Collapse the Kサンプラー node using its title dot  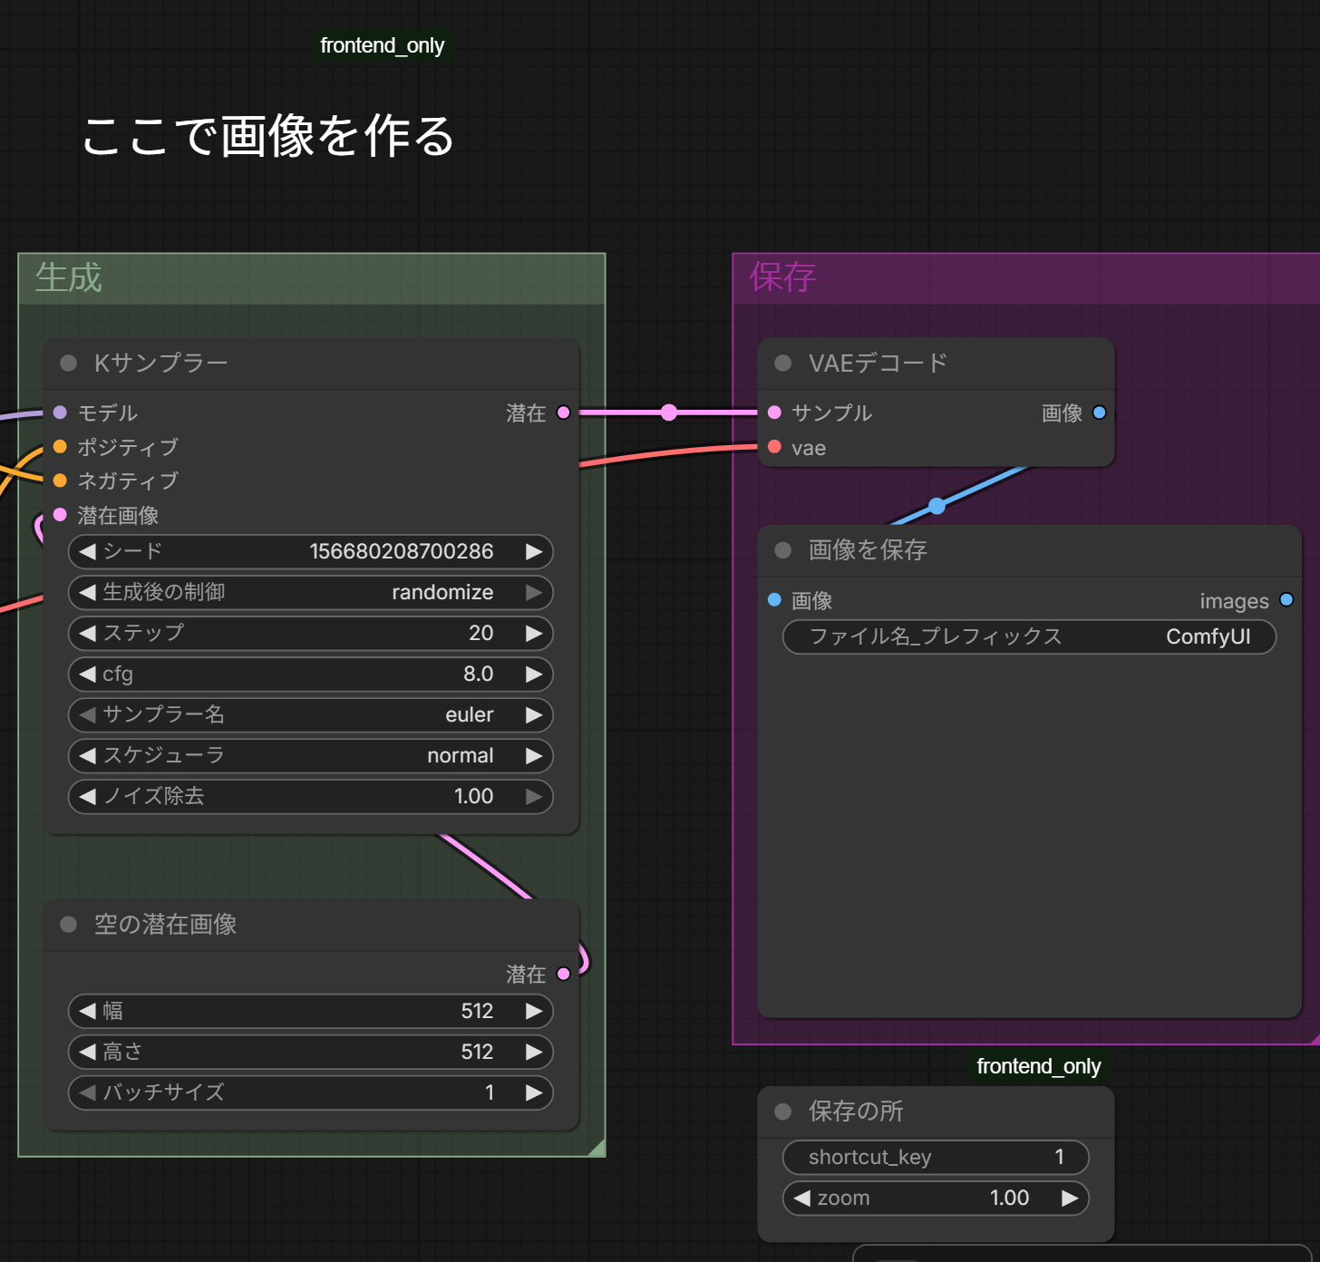[68, 364]
